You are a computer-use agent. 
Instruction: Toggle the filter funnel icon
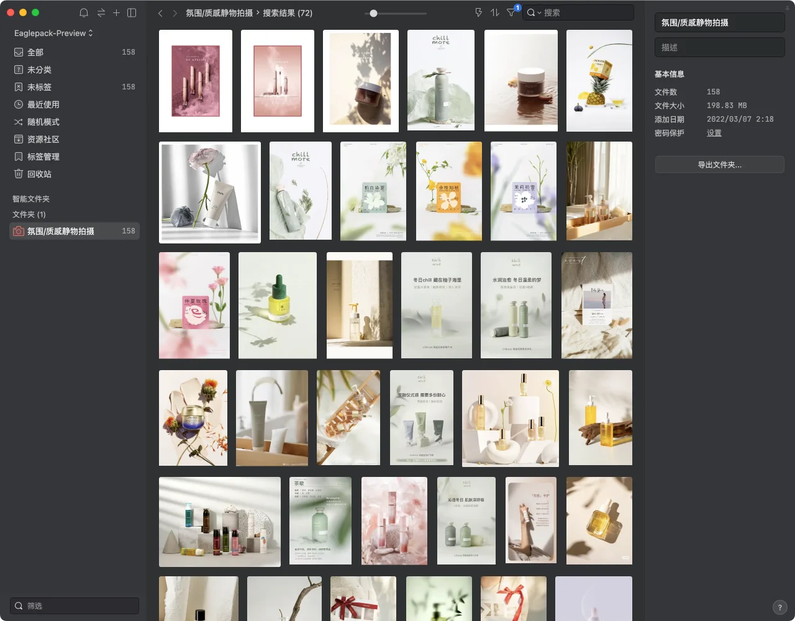tap(511, 12)
